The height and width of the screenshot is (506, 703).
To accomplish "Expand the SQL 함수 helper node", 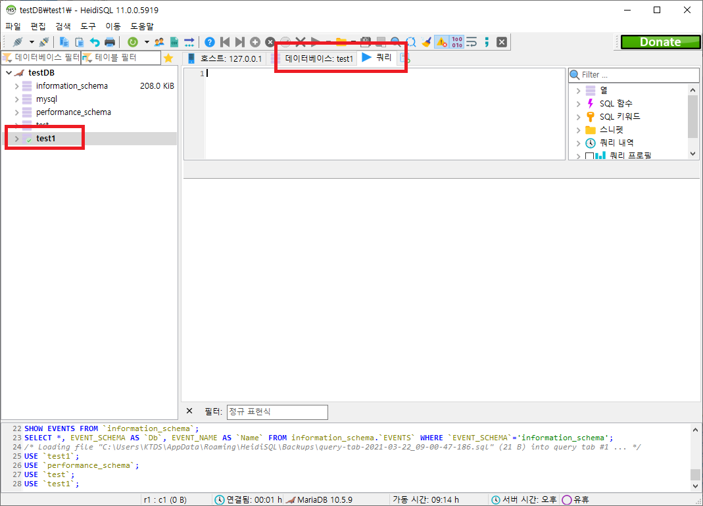I will (x=578, y=104).
